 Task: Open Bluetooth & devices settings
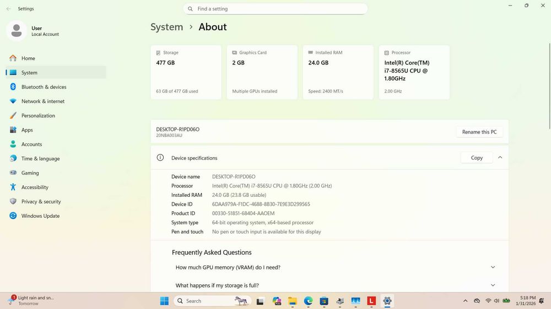tap(56, 87)
